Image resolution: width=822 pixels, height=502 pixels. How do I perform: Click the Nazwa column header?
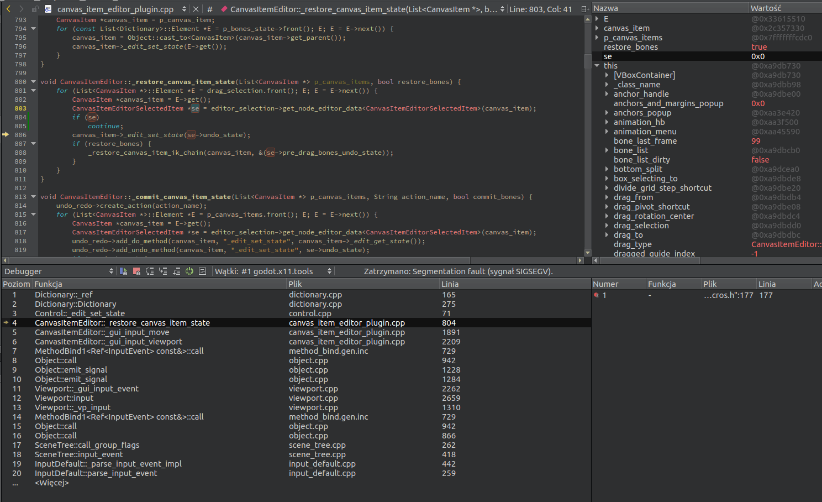pyautogui.click(x=670, y=8)
